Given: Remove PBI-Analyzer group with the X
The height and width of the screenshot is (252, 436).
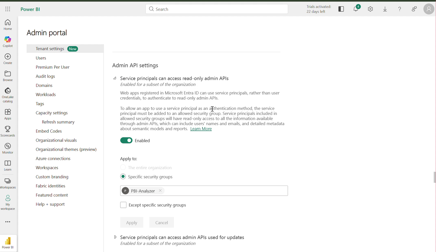Looking at the screenshot, I should pyautogui.click(x=160, y=191).
